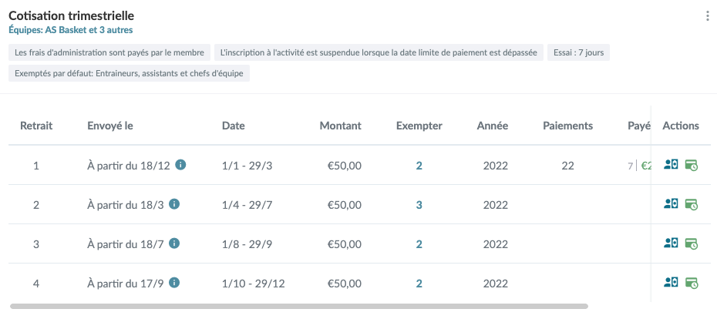Click green payment schedule icon in row 3
Image resolution: width=717 pixels, height=319 pixels.
(692, 244)
